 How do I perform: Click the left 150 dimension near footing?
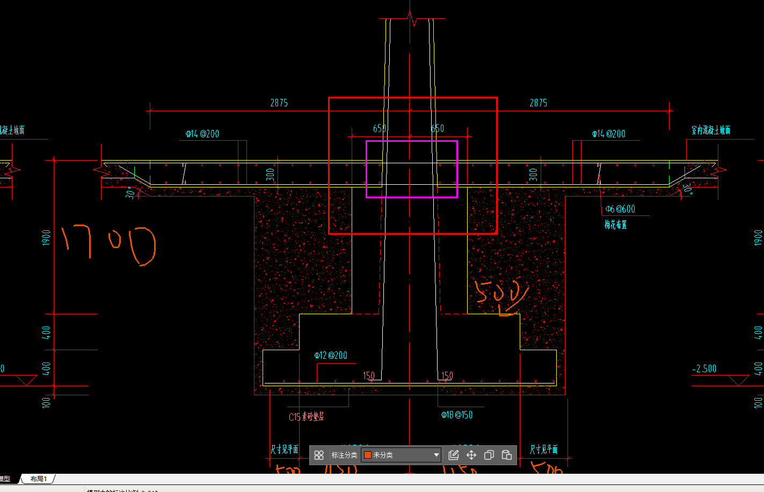369,375
